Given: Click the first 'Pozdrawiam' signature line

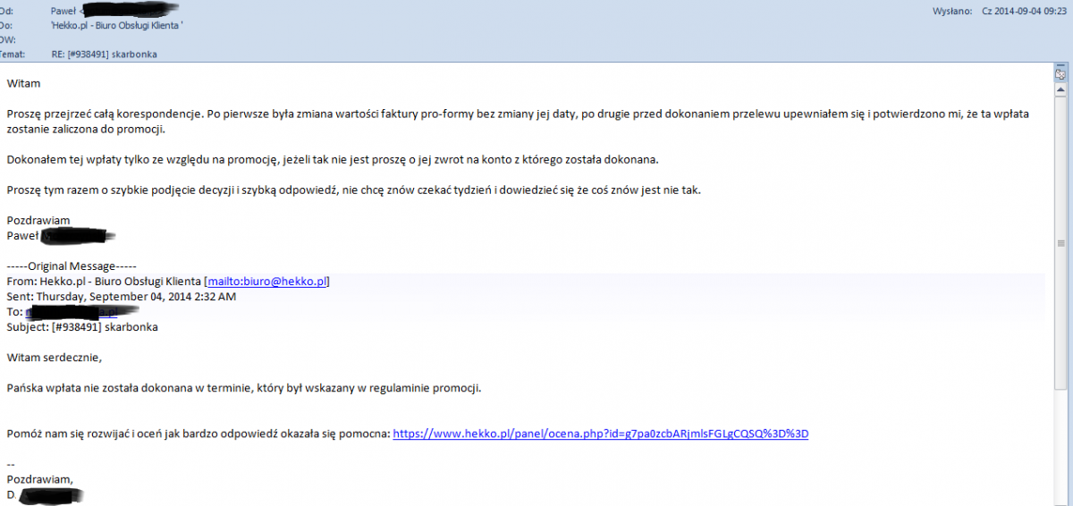Looking at the screenshot, I should point(38,220).
